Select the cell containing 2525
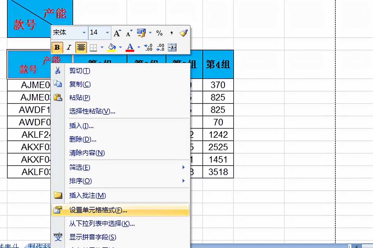Viewport: 373px width, 248px height. [x=218, y=147]
